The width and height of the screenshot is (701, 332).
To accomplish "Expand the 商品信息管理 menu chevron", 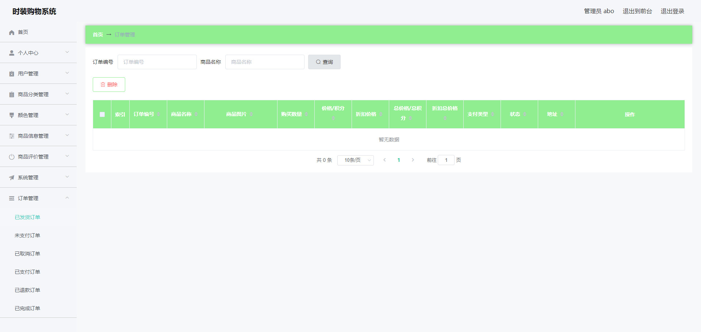I will (67, 136).
